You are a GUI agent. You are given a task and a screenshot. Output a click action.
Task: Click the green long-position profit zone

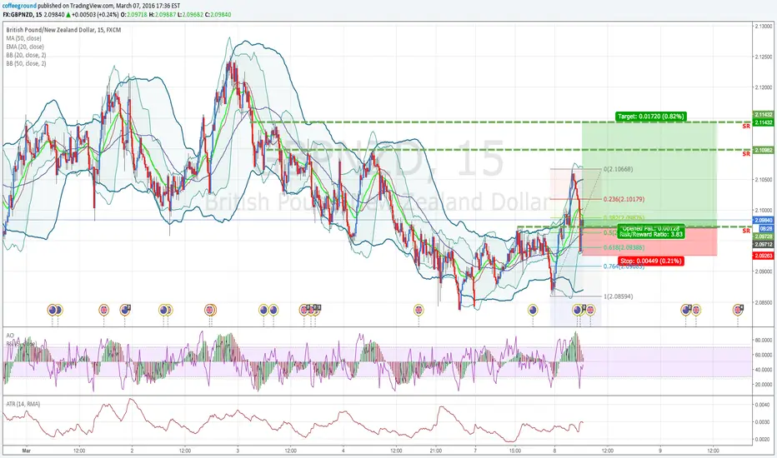(649, 173)
